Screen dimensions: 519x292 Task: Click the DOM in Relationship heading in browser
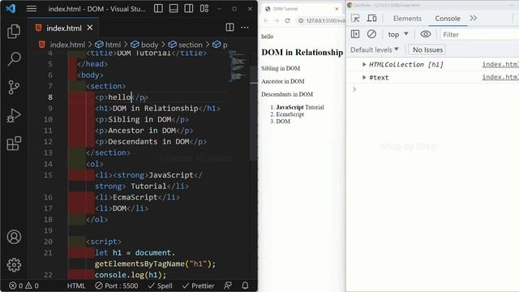point(302,52)
